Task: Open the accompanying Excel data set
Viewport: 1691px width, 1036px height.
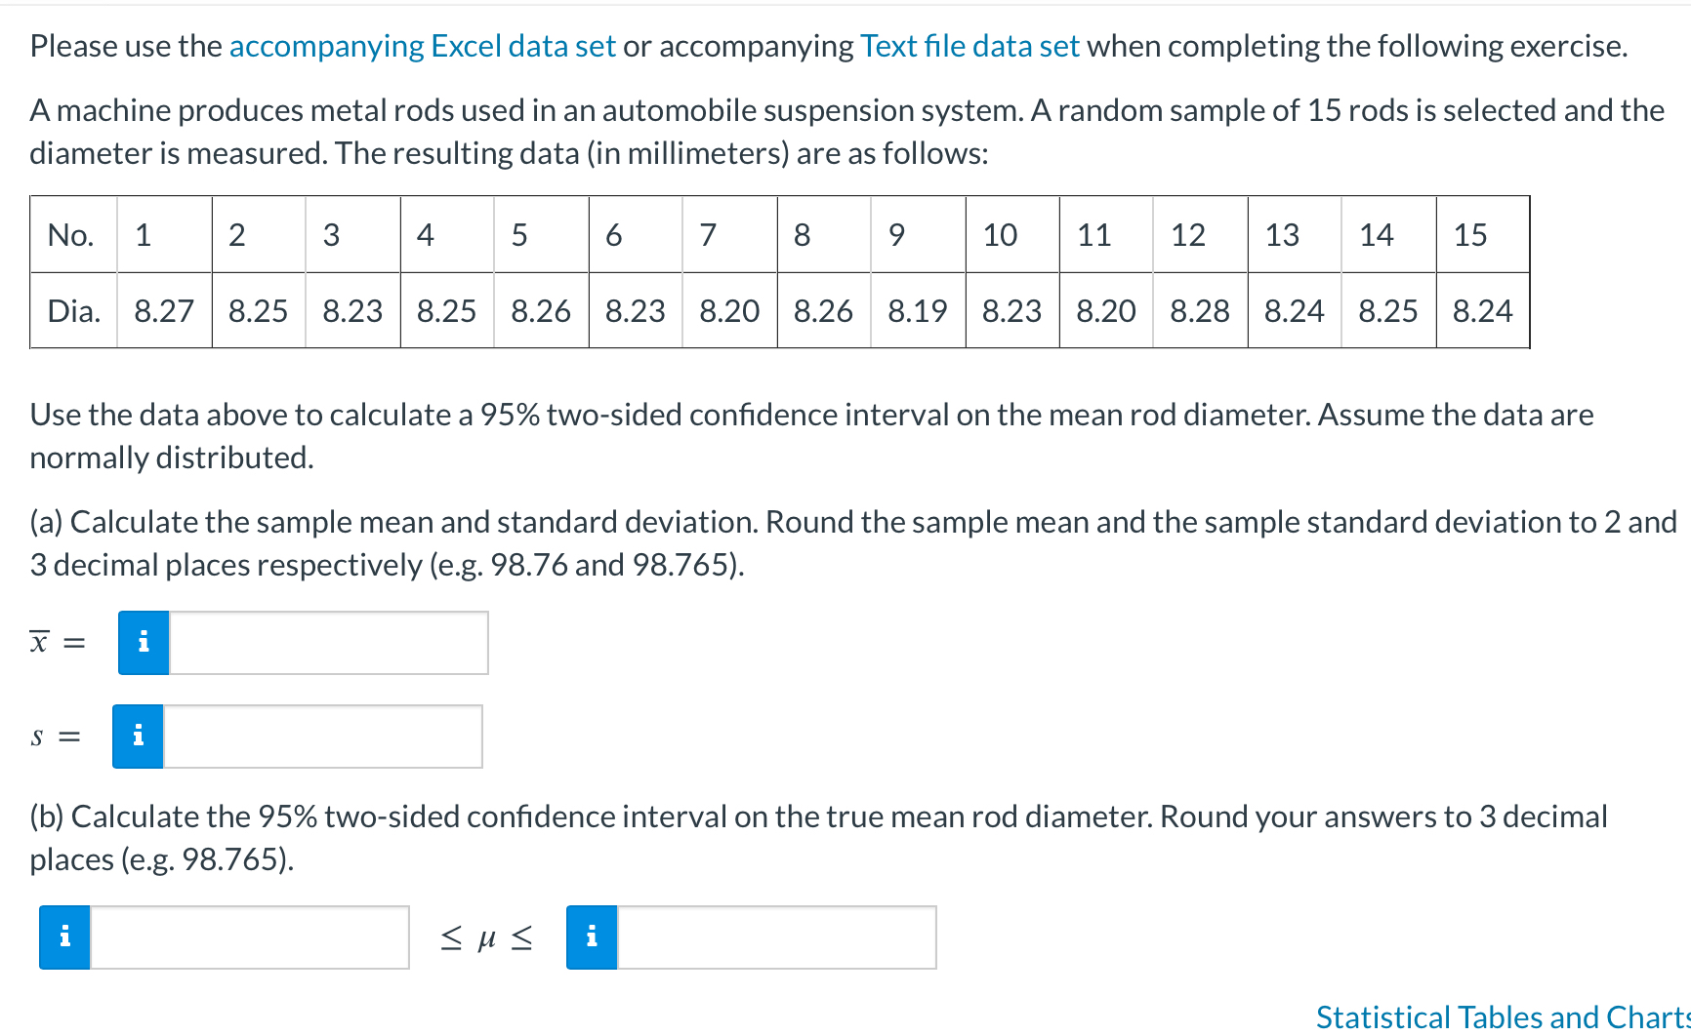Action: click(x=422, y=45)
